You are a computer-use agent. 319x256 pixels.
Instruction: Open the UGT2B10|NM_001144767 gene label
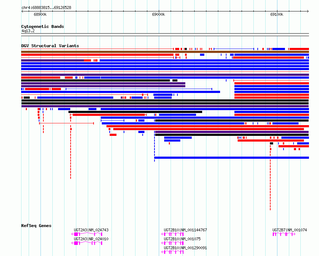click(185, 230)
